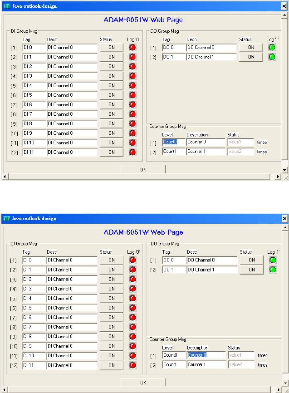Toggle the ON status button for DI 10 in upper window
Image resolution: width=289 pixels, height=393 pixels.
tap(112, 142)
